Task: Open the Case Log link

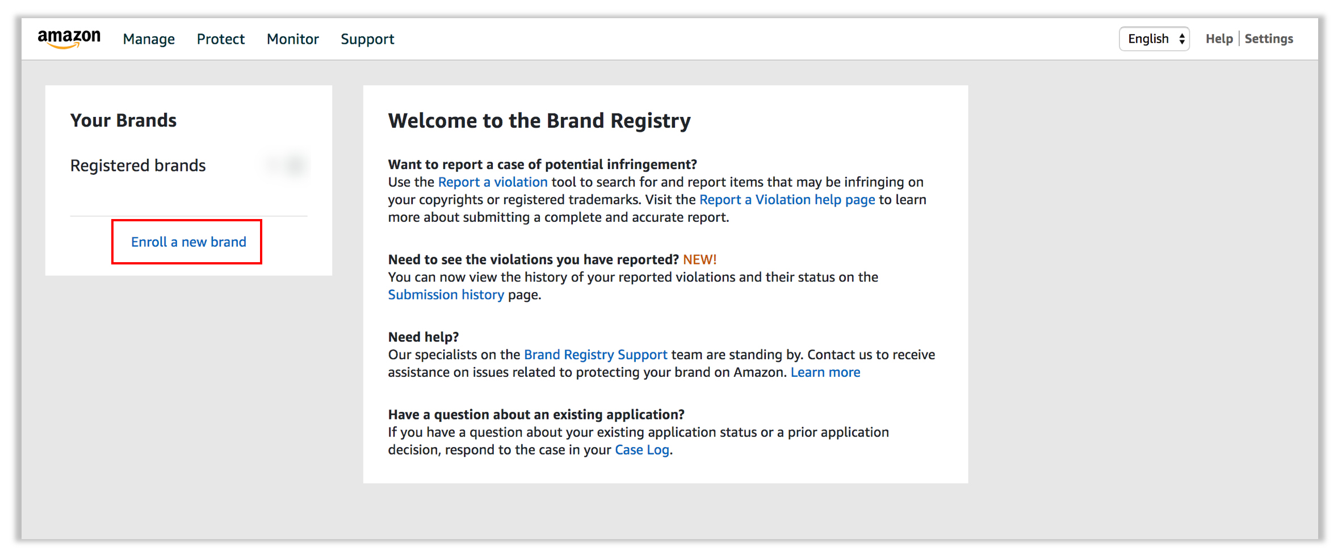Action: [642, 450]
